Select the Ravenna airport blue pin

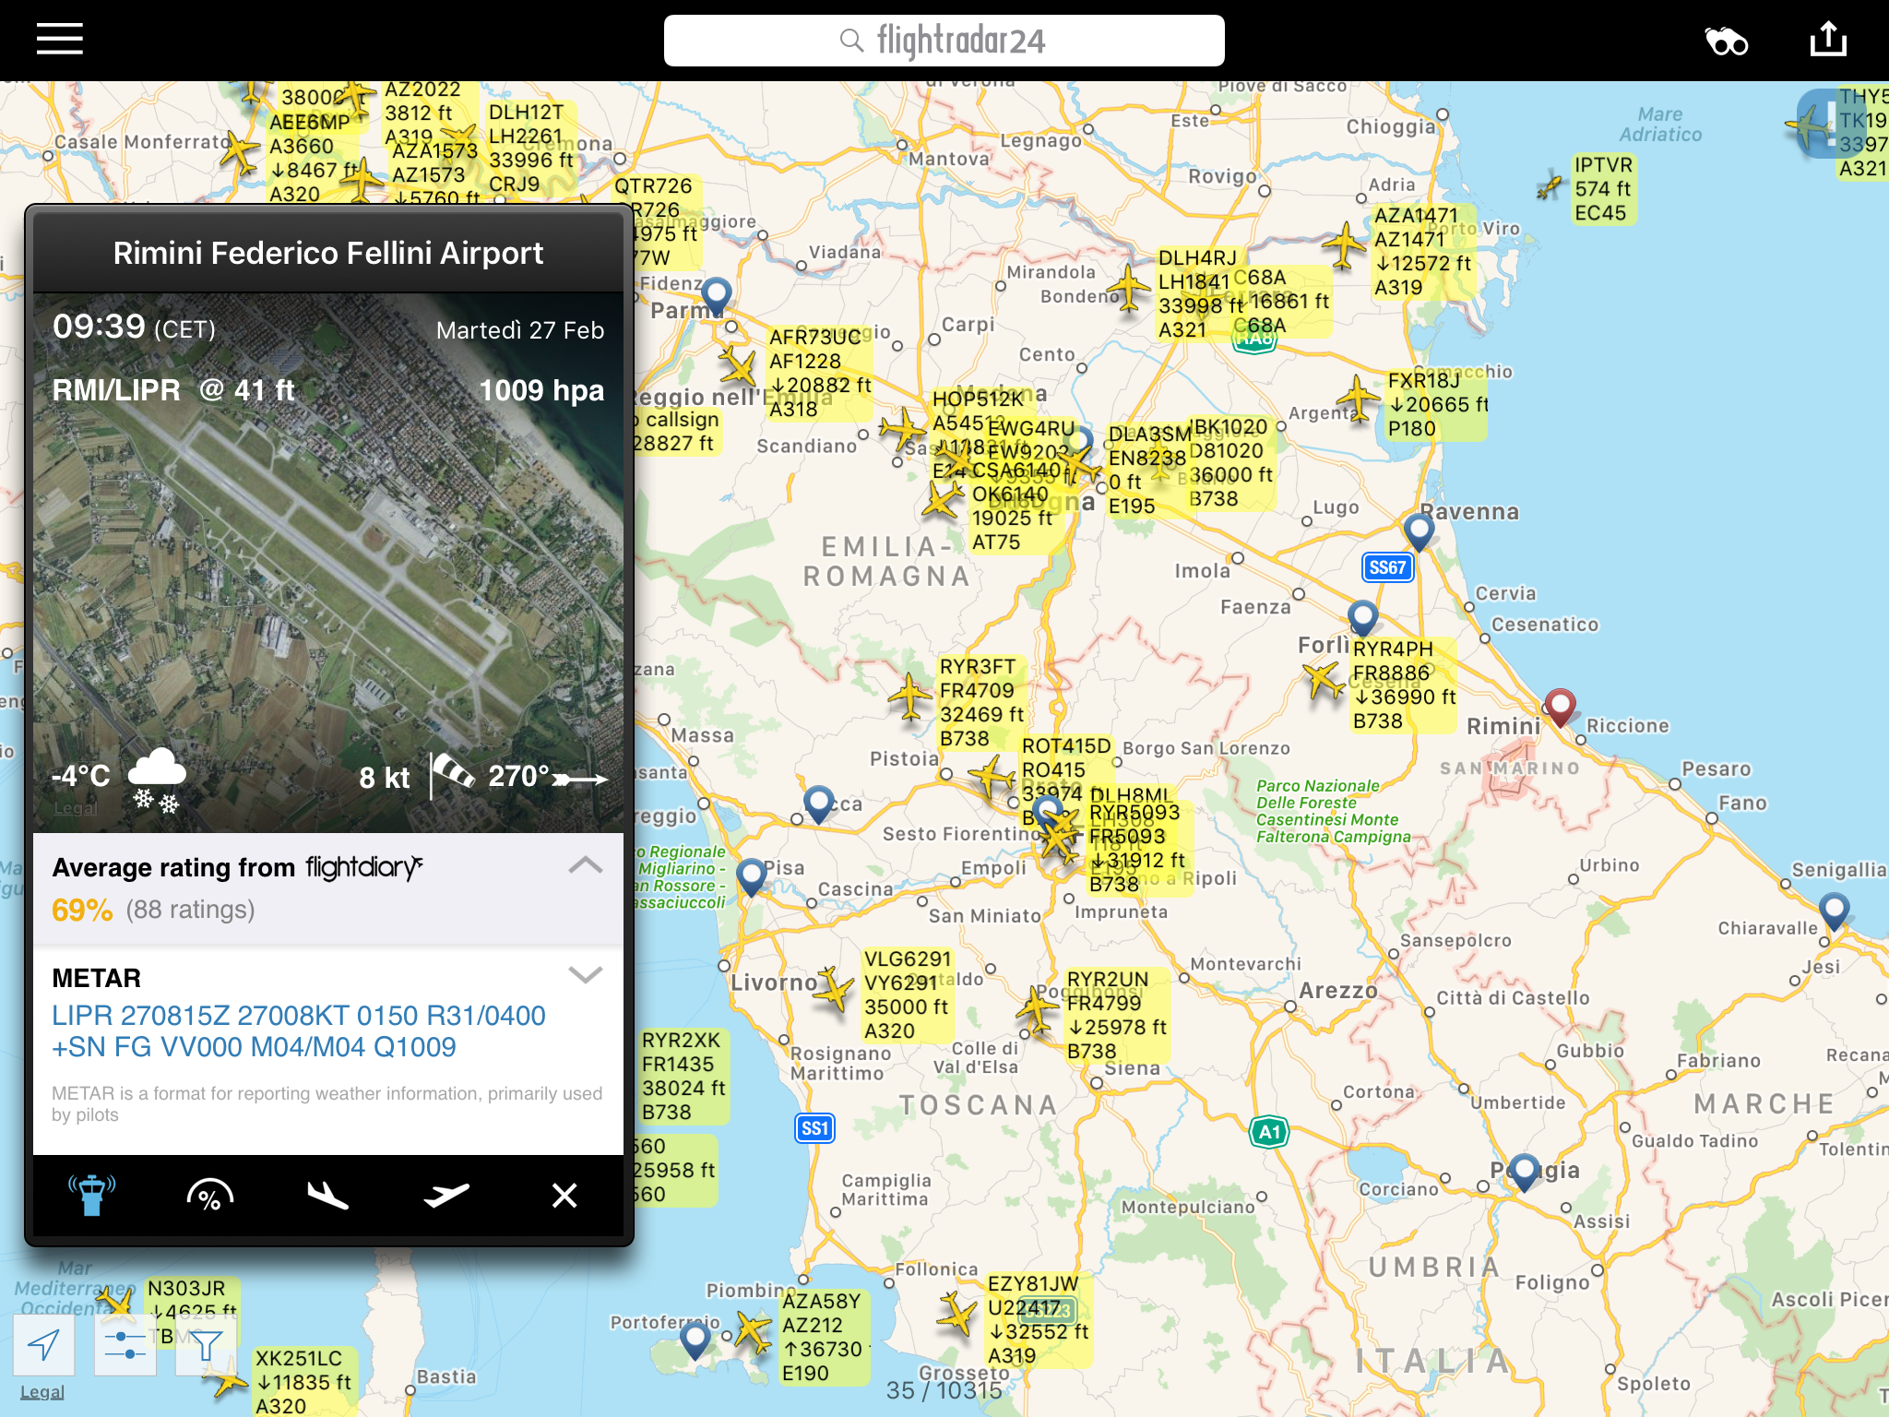(1419, 530)
